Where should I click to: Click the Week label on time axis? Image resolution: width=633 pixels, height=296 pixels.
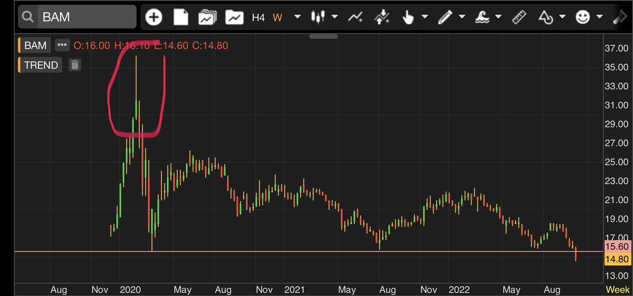click(617, 289)
